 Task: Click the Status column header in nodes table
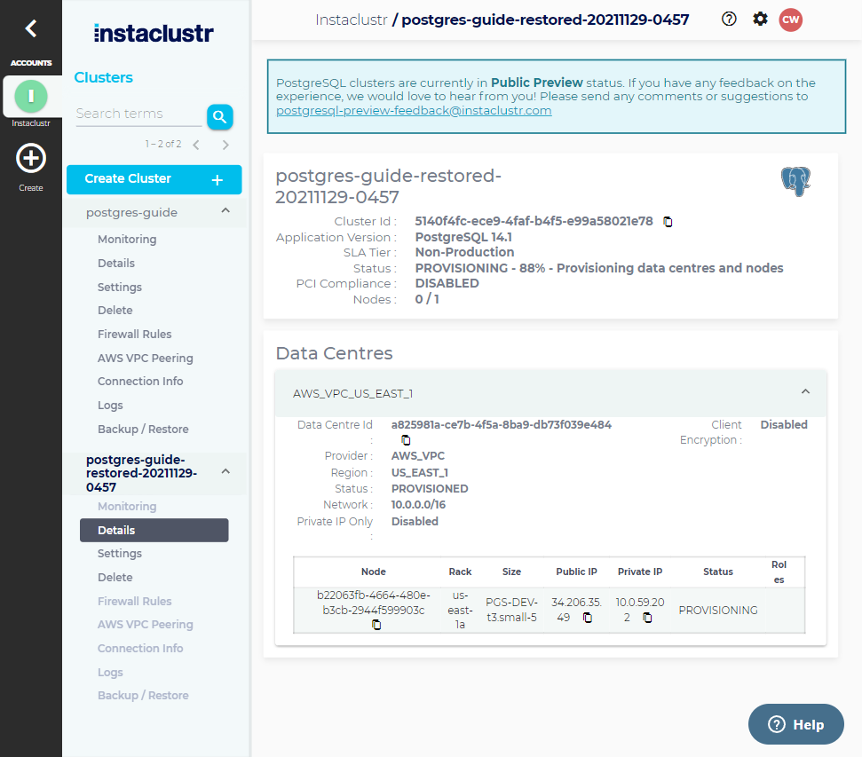click(718, 572)
